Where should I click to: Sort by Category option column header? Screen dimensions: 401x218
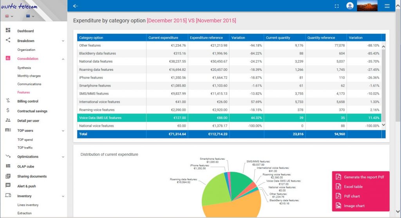112,38
